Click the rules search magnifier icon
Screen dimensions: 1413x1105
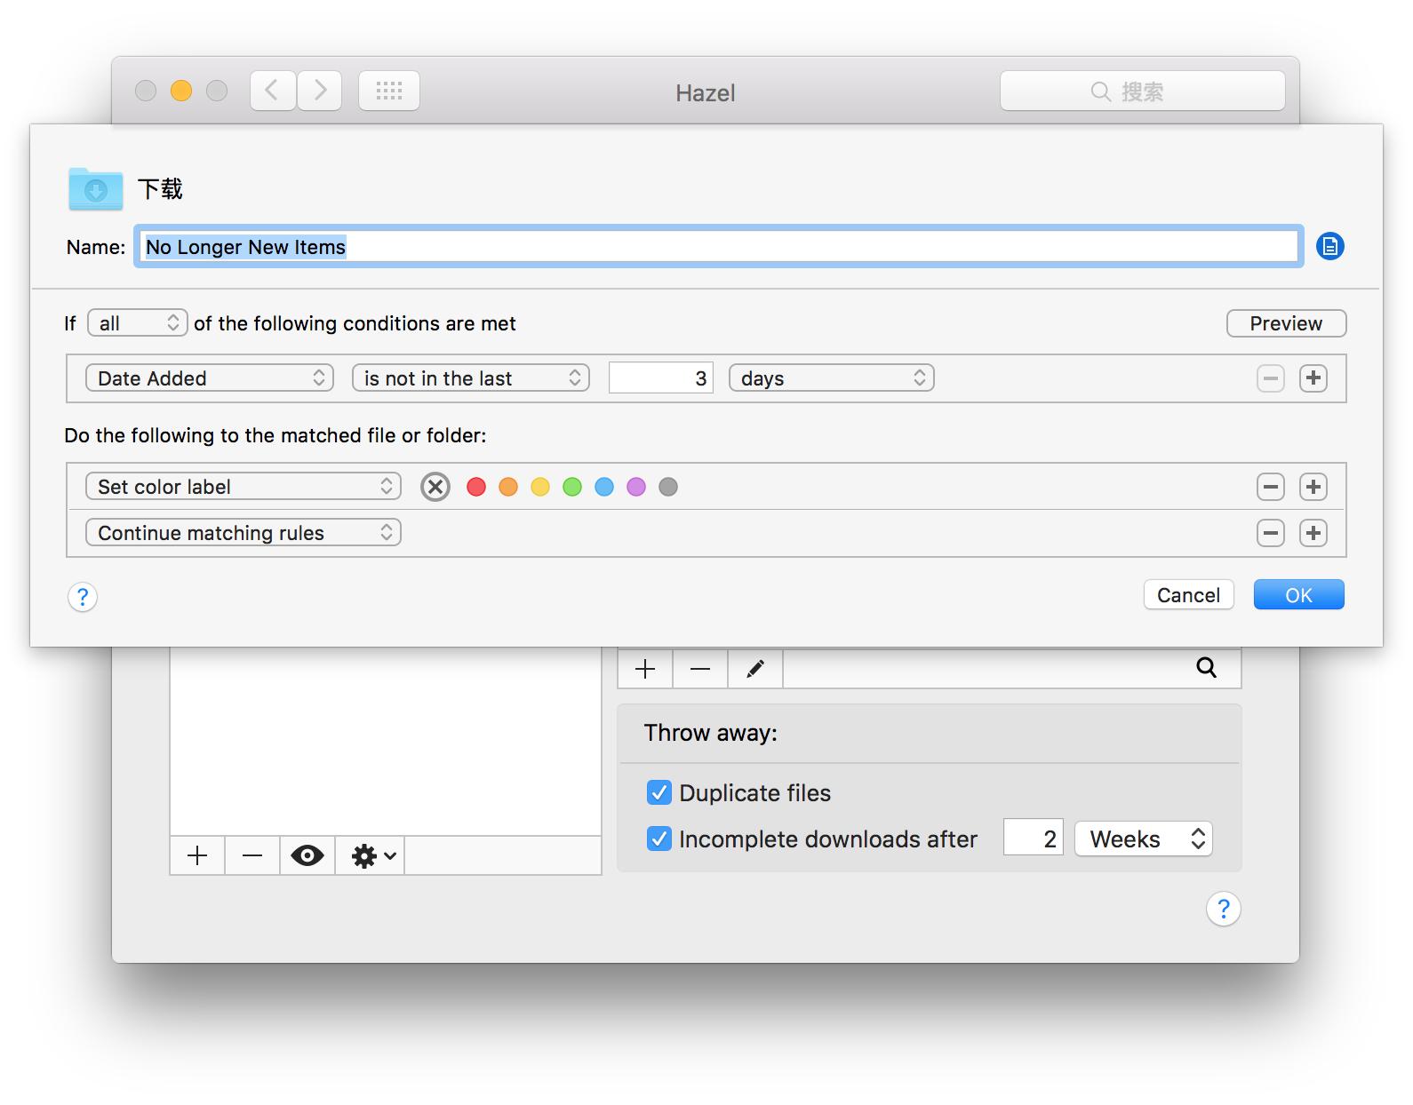coord(1205,668)
